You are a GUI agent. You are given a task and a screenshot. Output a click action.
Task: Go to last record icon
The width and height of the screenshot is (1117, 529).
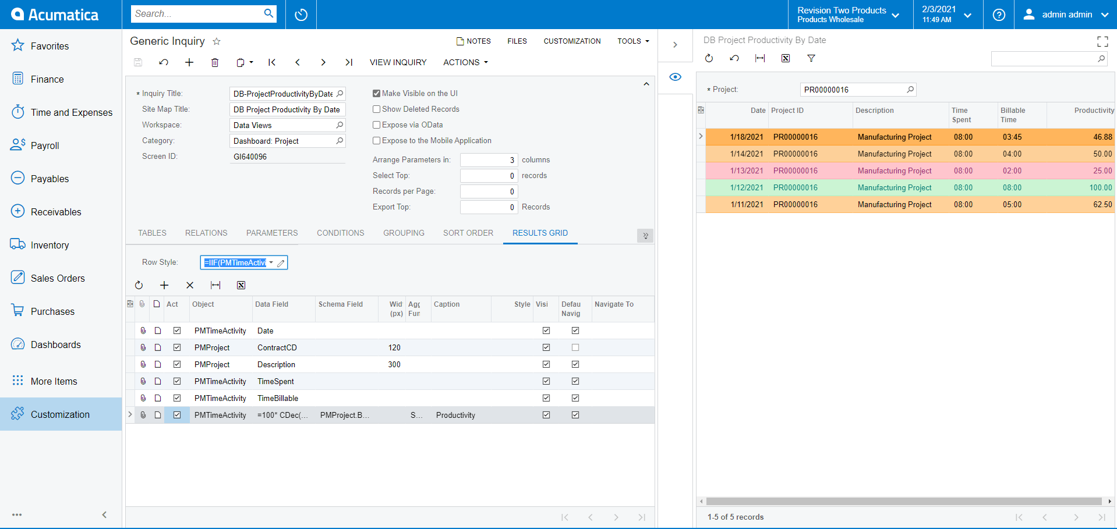pos(349,62)
